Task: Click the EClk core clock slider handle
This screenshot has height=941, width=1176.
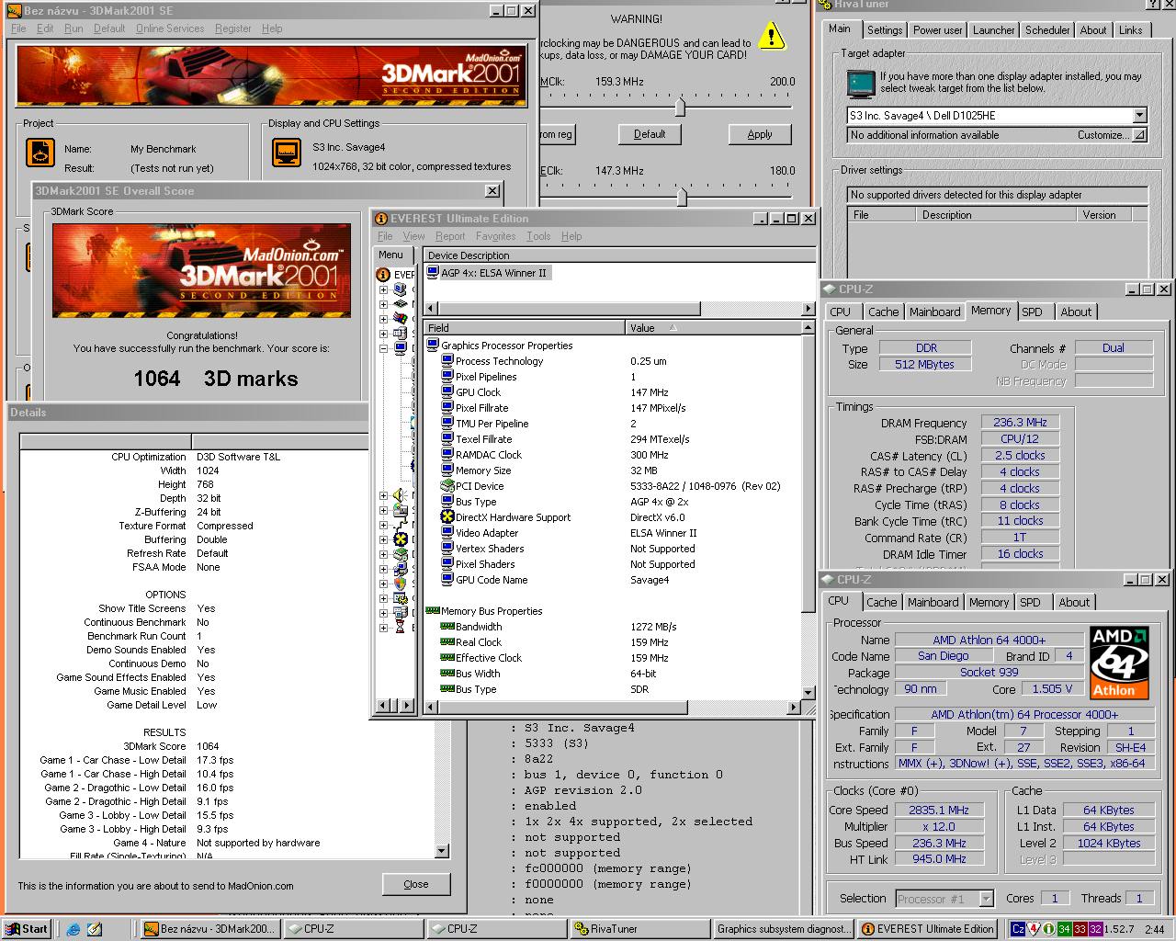Action: (682, 197)
